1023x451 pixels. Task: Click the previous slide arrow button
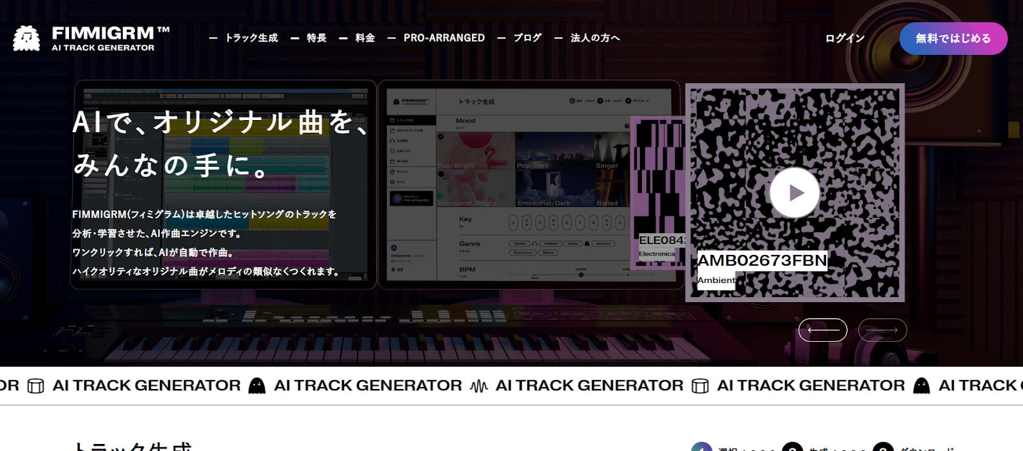pyautogui.click(x=823, y=330)
